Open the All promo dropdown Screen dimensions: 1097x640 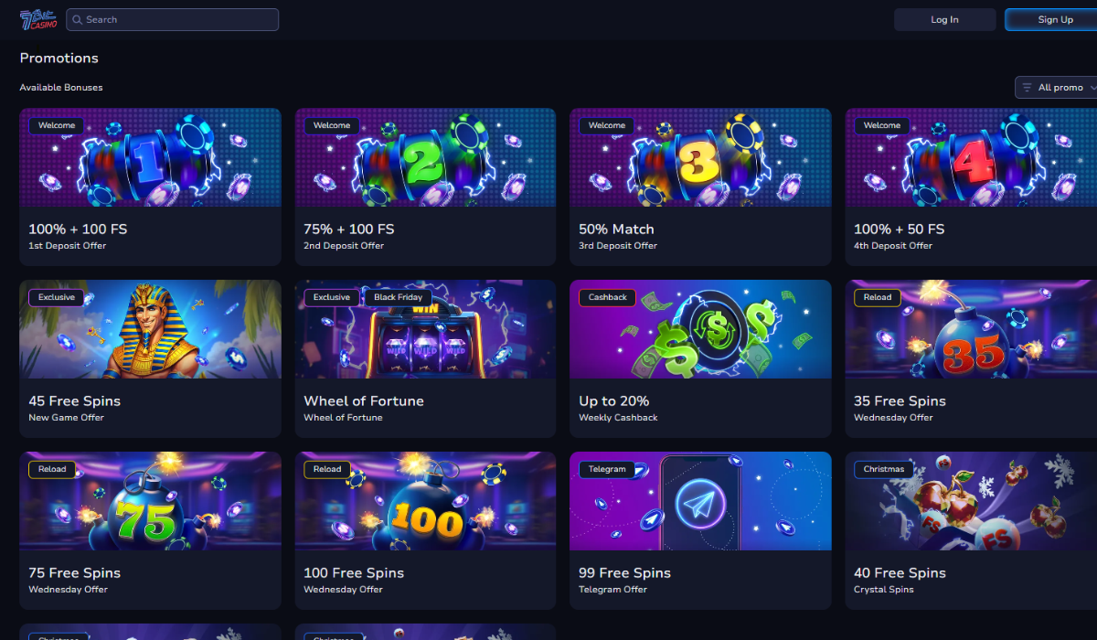(x=1057, y=88)
